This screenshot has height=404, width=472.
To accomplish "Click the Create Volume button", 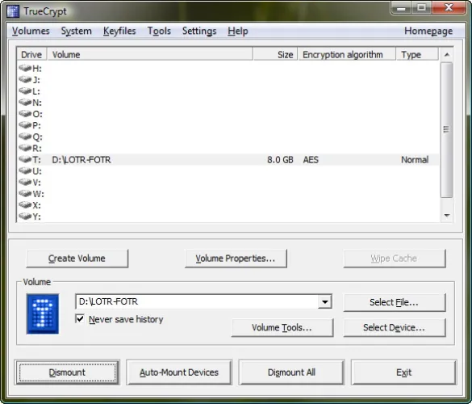I will [x=77, y=259].
